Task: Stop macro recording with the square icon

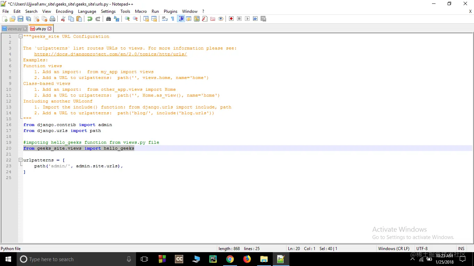Action: tap(239, 19)
